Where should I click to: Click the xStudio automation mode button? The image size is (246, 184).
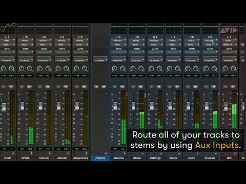(62, 52)
